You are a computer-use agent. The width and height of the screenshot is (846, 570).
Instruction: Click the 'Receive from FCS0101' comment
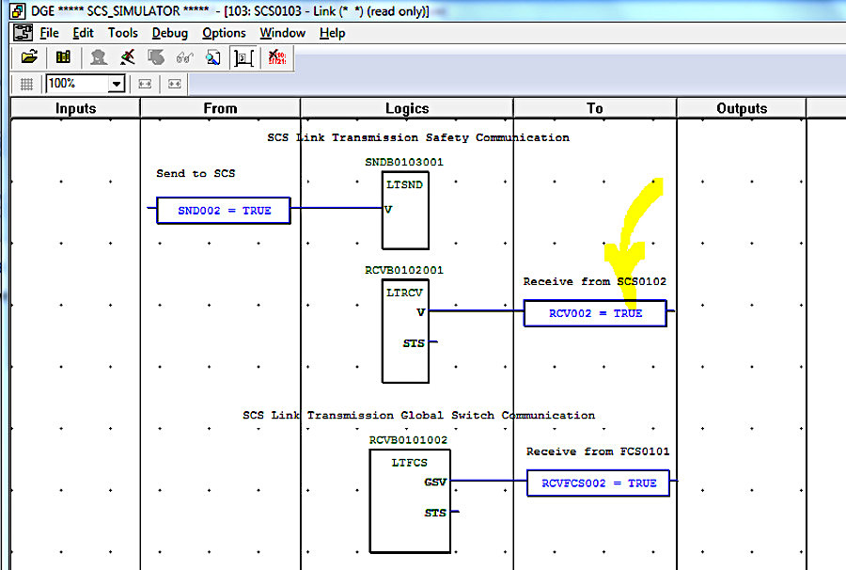point(598,451)
